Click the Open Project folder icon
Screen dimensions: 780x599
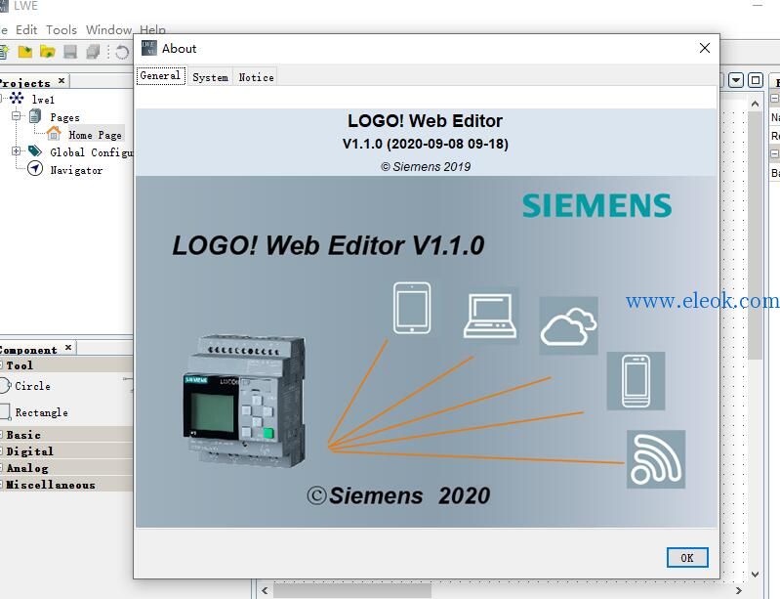(x=24, y=51)
